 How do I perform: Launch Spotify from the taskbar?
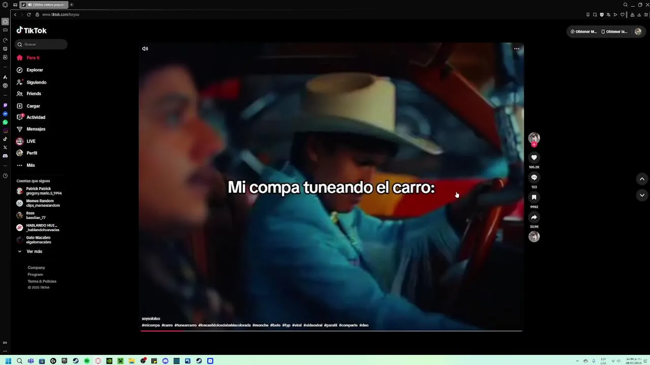(x=87, y=361)
